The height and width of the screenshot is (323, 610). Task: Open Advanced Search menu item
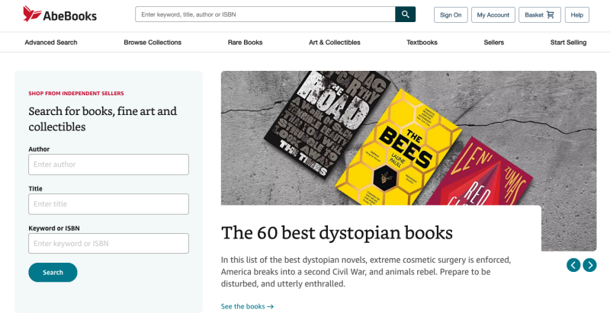(51, 43)
